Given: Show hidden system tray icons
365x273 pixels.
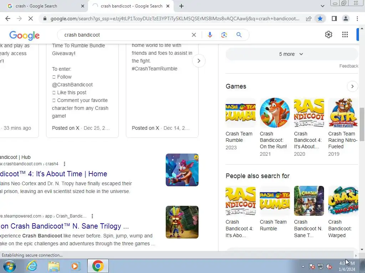Looking at the screenshot, I should (x=303, y=267).
